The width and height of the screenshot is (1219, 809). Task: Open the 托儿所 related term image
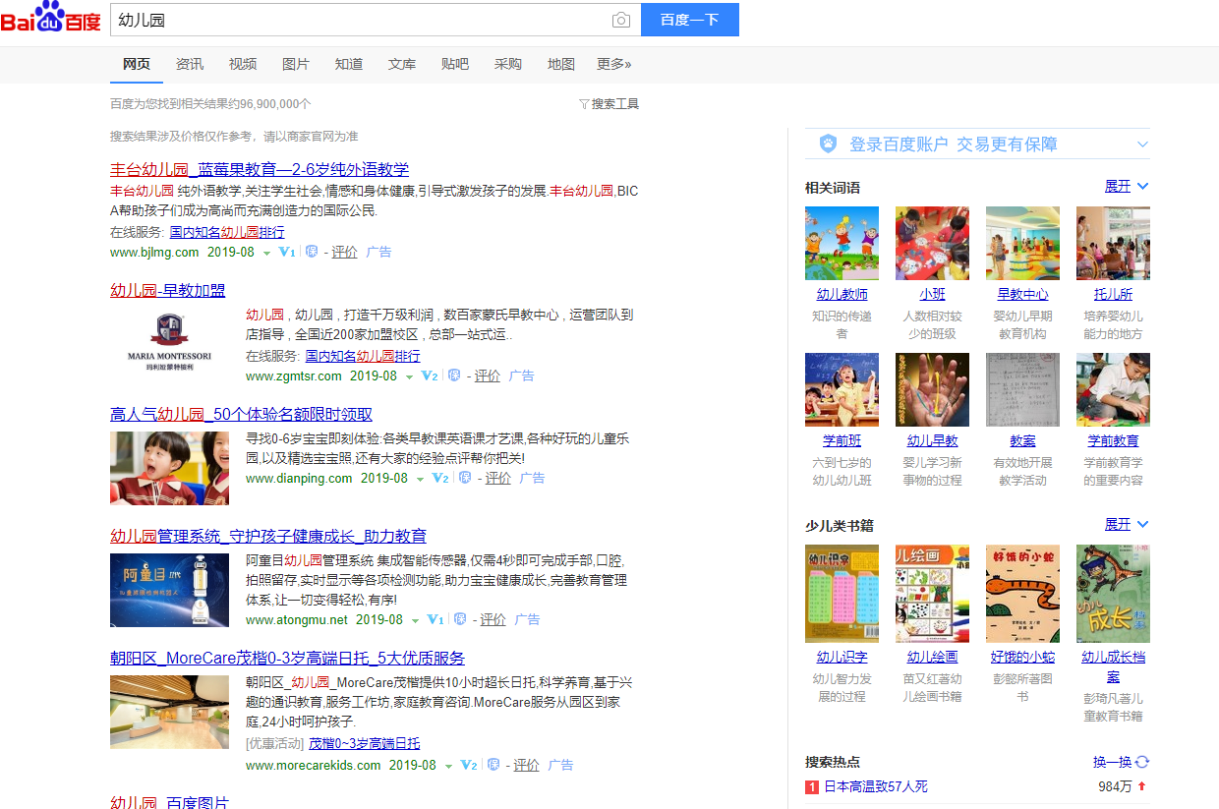(x=1113, y=243)
